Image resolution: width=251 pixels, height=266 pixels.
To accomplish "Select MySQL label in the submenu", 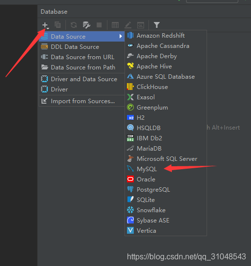I will click(146, 169).
